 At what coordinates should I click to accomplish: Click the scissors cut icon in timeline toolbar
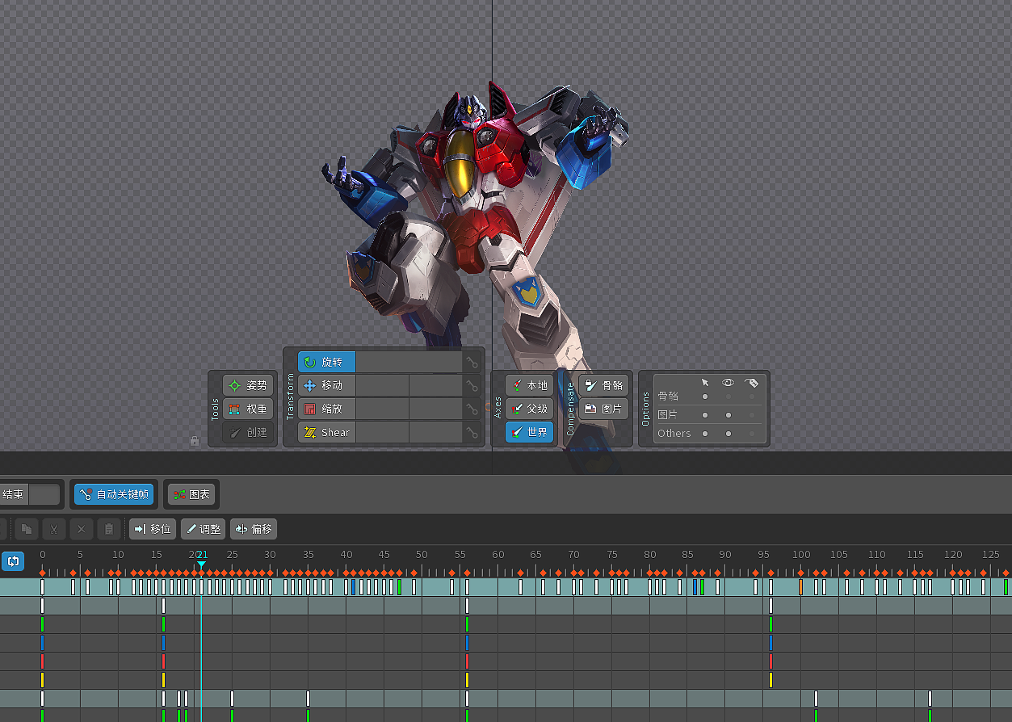pyautogui.click(x=53, y=529)
